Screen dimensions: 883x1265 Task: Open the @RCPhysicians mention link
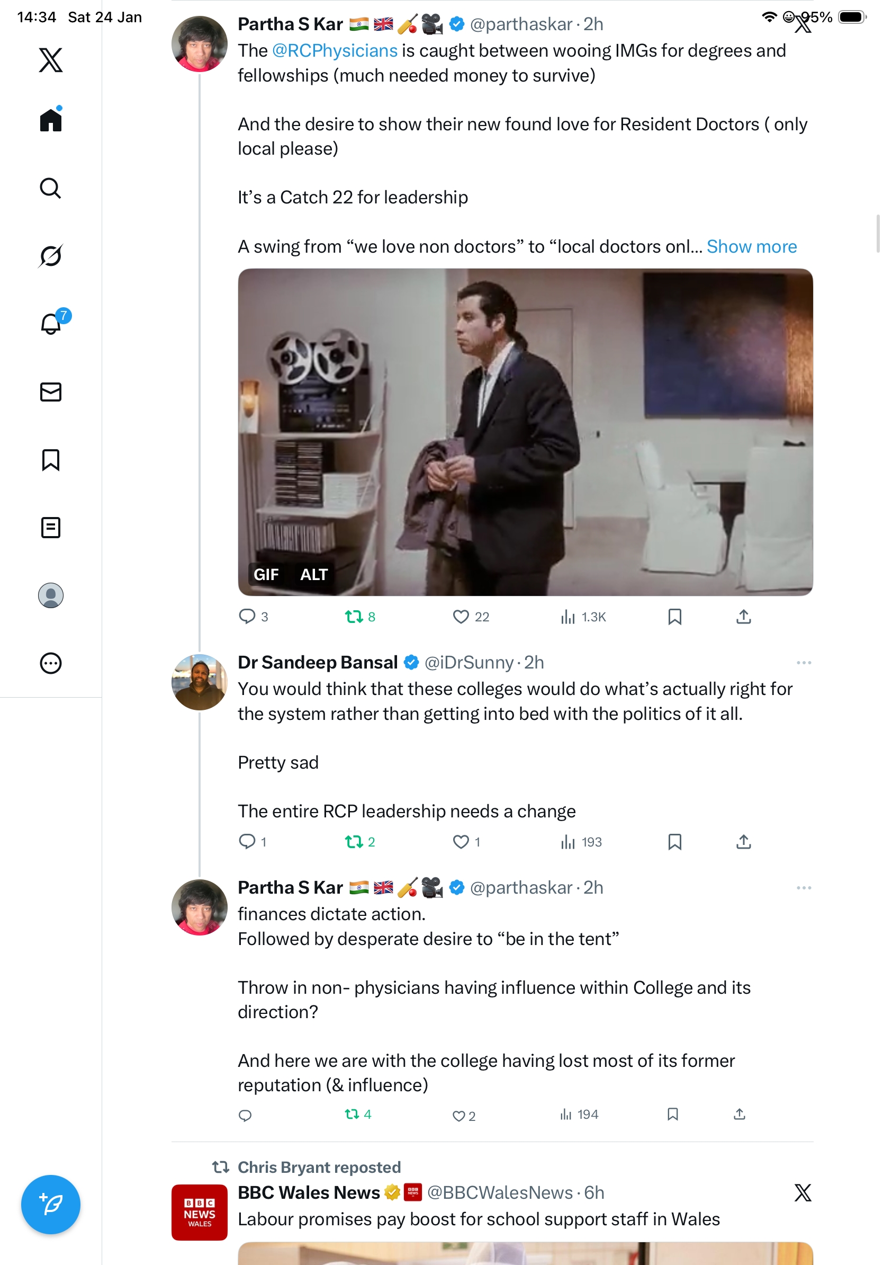tap(335, 51)
